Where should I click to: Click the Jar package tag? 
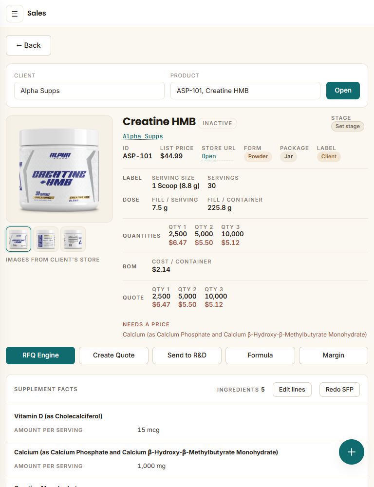point(288,156)
